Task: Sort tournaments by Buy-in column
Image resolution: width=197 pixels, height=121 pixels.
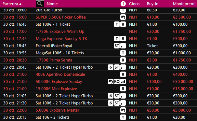Action: [152, 4]
